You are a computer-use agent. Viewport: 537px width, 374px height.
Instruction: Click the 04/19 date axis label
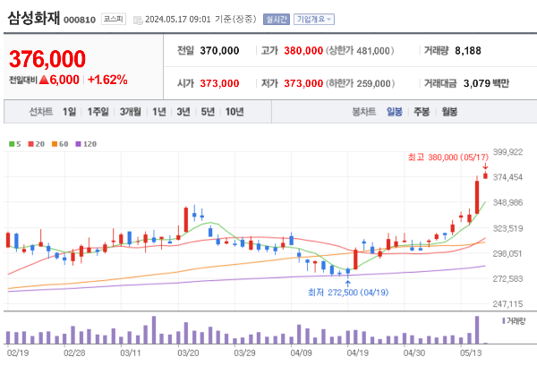pos(357,353)
